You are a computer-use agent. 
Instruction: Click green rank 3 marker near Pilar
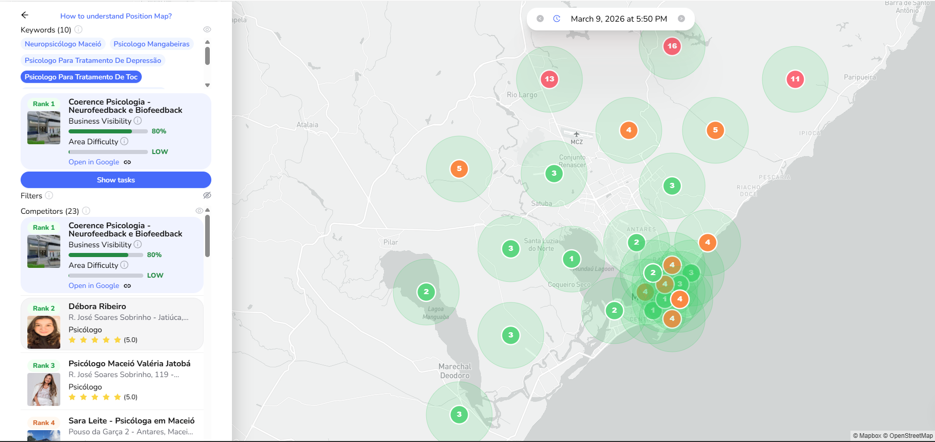[511, 249]
